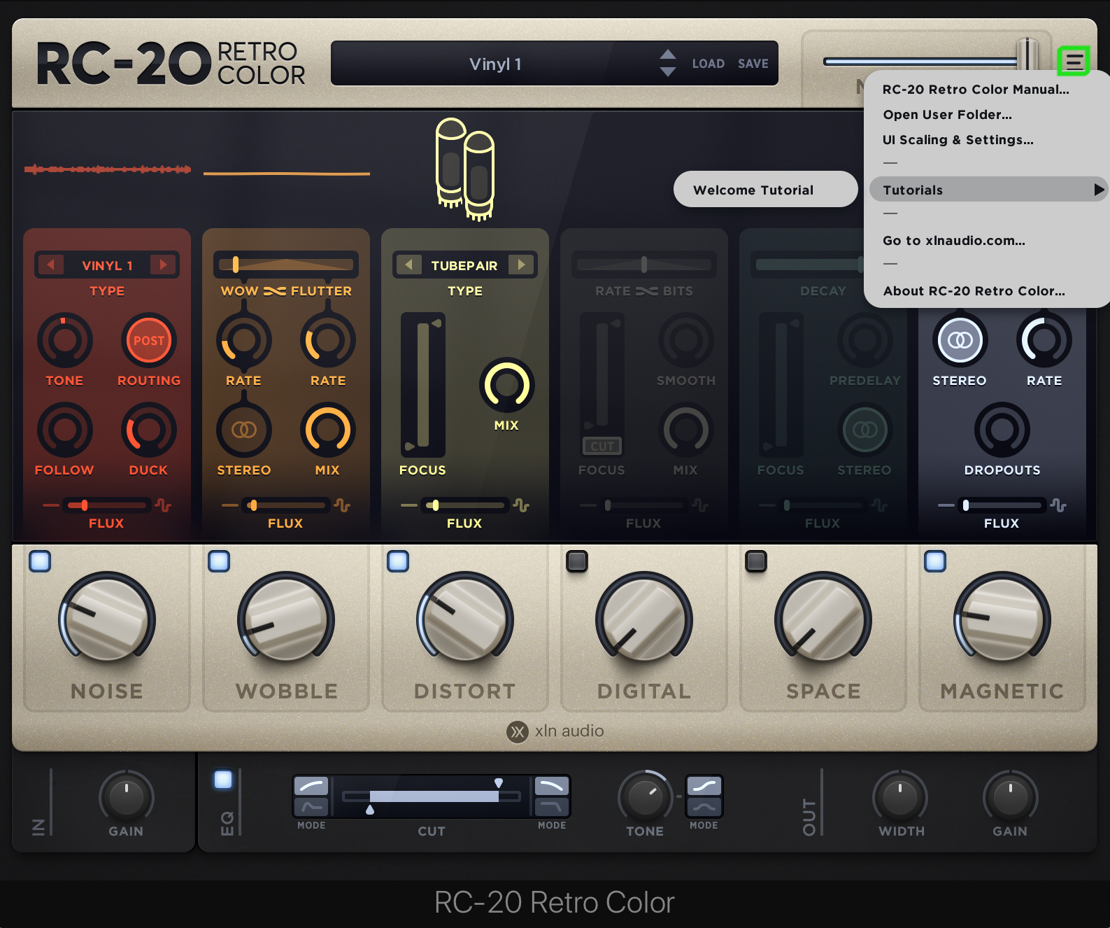Toggle the EQ section power button
The image size is (1110, 928).
click(x=223, y=780)
